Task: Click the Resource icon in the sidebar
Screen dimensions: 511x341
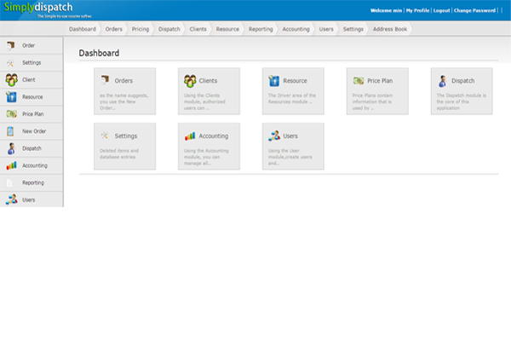Action: point(11,97)
